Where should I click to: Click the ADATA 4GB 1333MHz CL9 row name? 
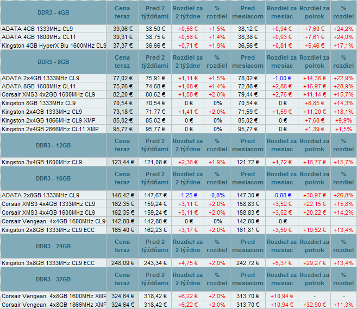[37, 29]
